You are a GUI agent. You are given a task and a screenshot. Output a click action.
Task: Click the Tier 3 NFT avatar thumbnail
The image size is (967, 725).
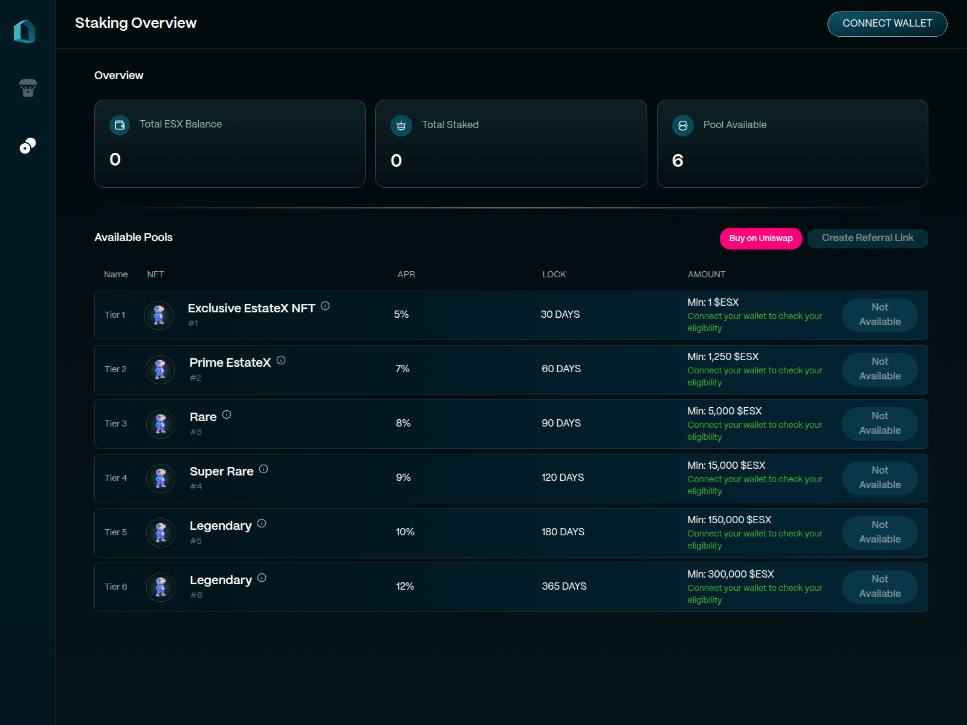(161, 424)
